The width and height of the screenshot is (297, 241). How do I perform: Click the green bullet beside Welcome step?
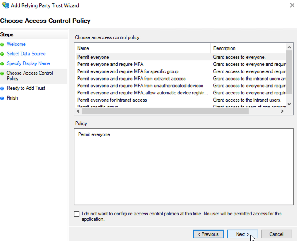tap(3, 45)
